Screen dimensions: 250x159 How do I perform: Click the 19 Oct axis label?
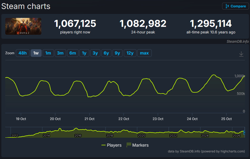point(21,119)
